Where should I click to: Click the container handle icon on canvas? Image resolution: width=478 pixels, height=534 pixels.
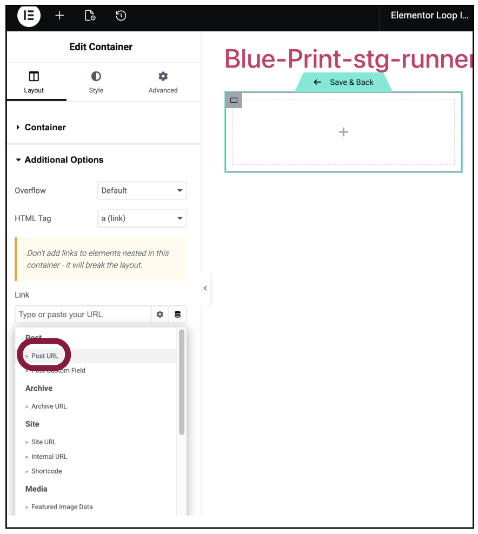[x=234, y=100]
